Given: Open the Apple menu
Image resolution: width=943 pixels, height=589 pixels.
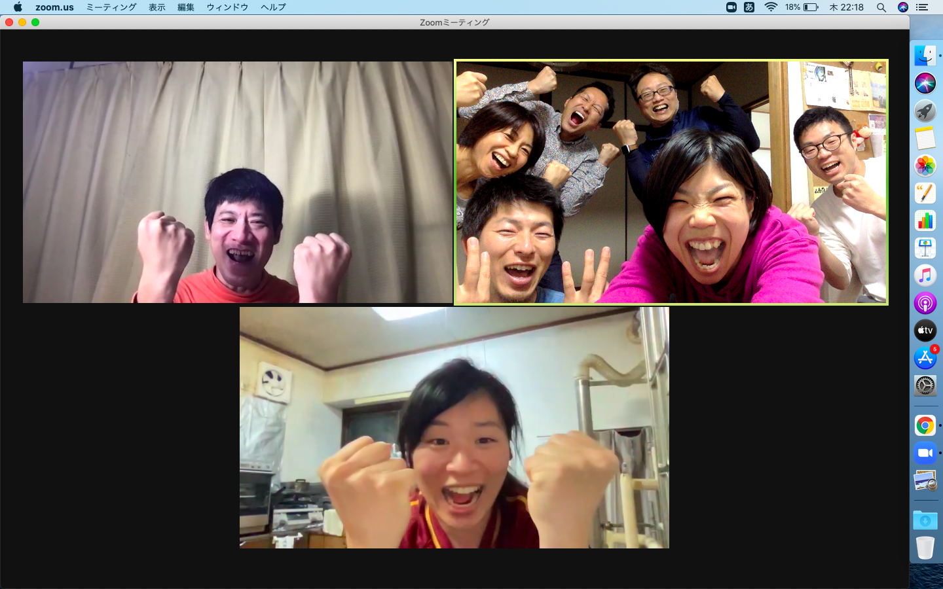Looking at the screenshot, I should click(18, 7).
